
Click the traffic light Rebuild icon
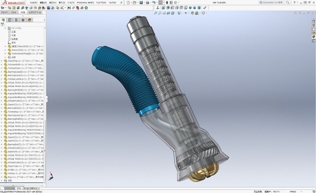[167, 3]
